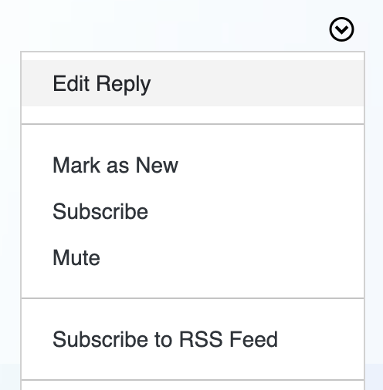
Task: Choose Subscribe in the second group
Action: click(192, 211)
